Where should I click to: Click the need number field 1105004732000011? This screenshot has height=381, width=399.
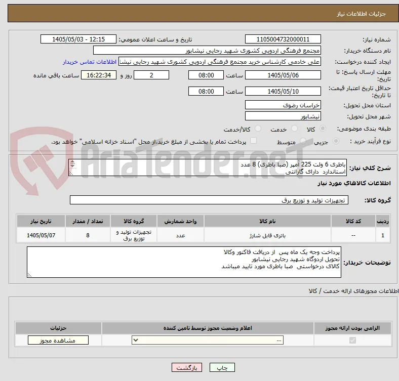pos(283,39)
